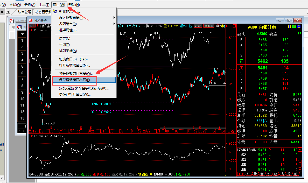Click the K chart-type button in chart header

pos(31,26)
